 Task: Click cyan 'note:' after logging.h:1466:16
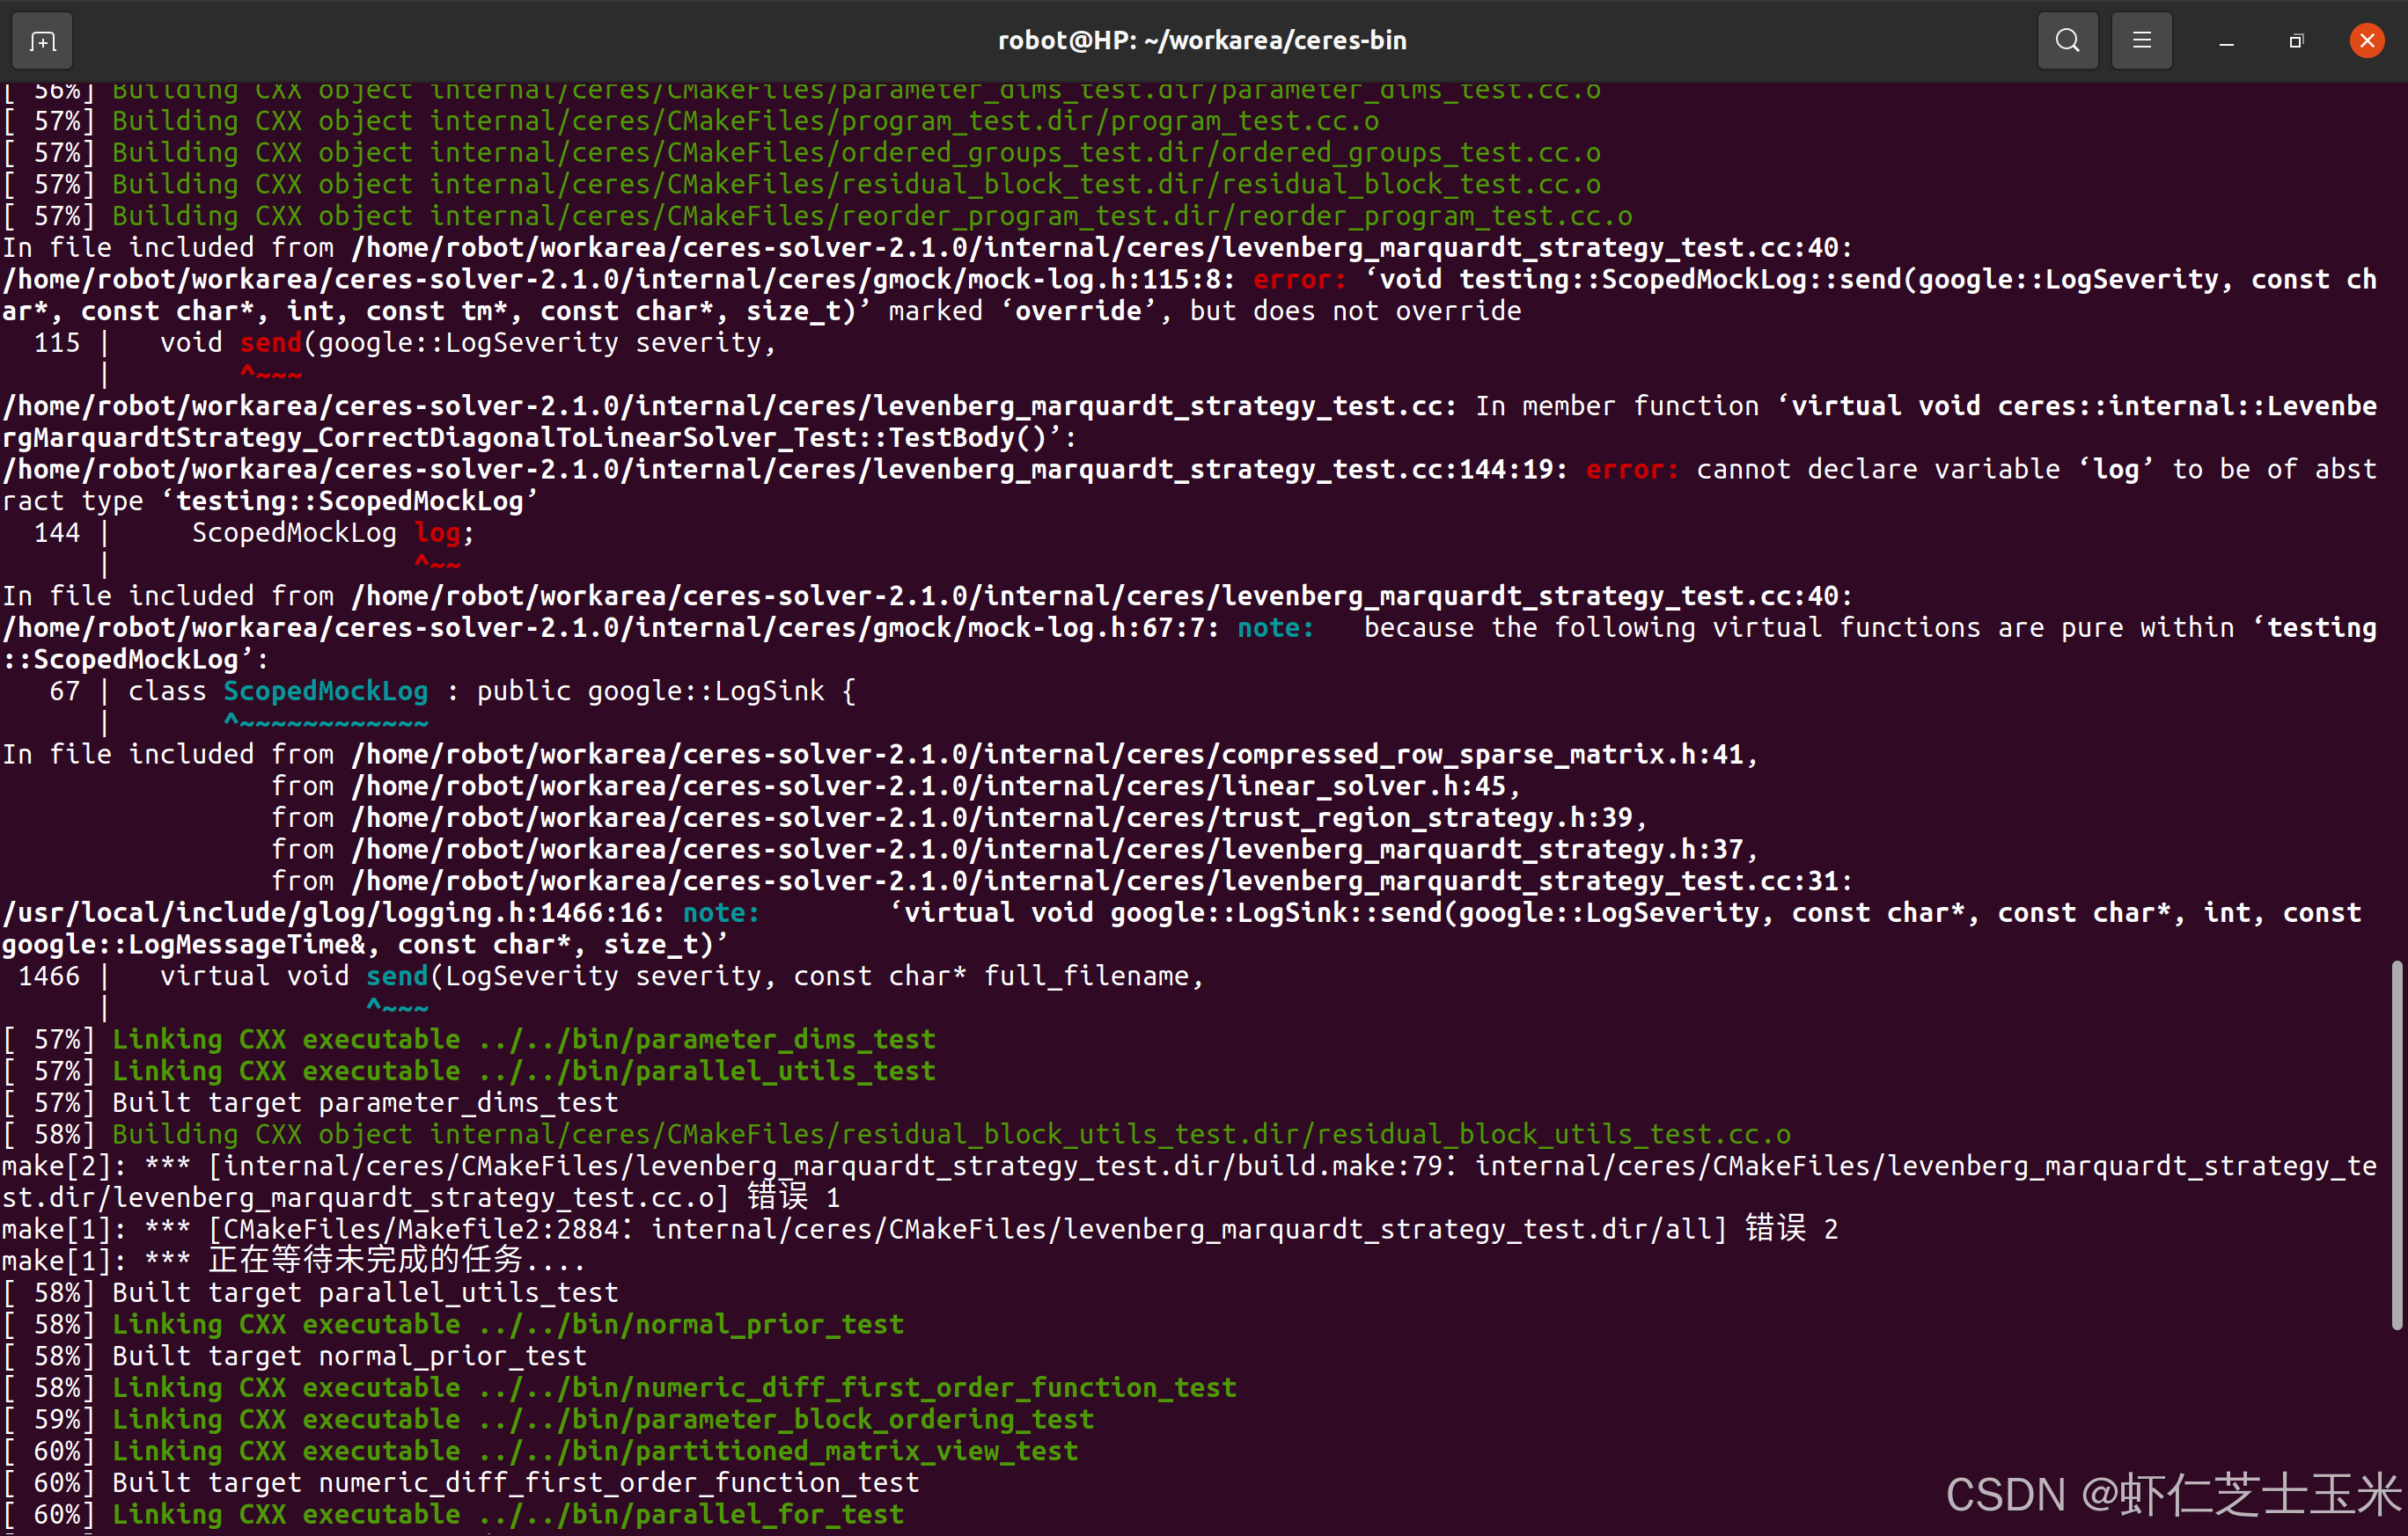click(721, 912)
